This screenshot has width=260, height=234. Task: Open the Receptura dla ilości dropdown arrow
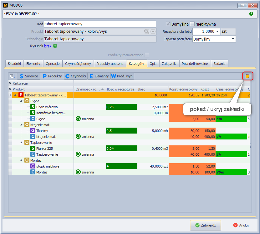pyautogui.click(x=217, y=32)
